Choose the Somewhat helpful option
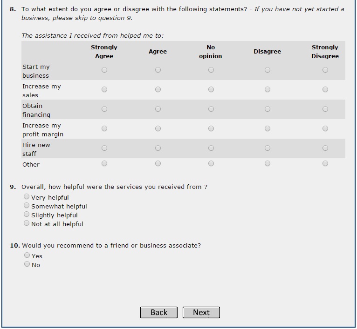The image size is (357, 329). 27,206
